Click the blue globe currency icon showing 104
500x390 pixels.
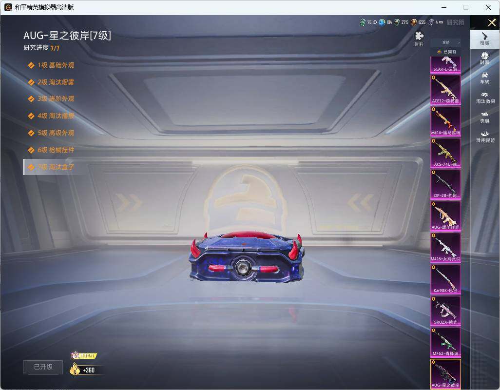(382, 22)
